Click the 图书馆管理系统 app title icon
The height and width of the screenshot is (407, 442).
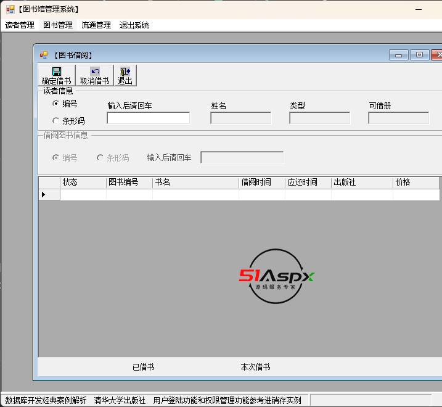coord(10,9)
